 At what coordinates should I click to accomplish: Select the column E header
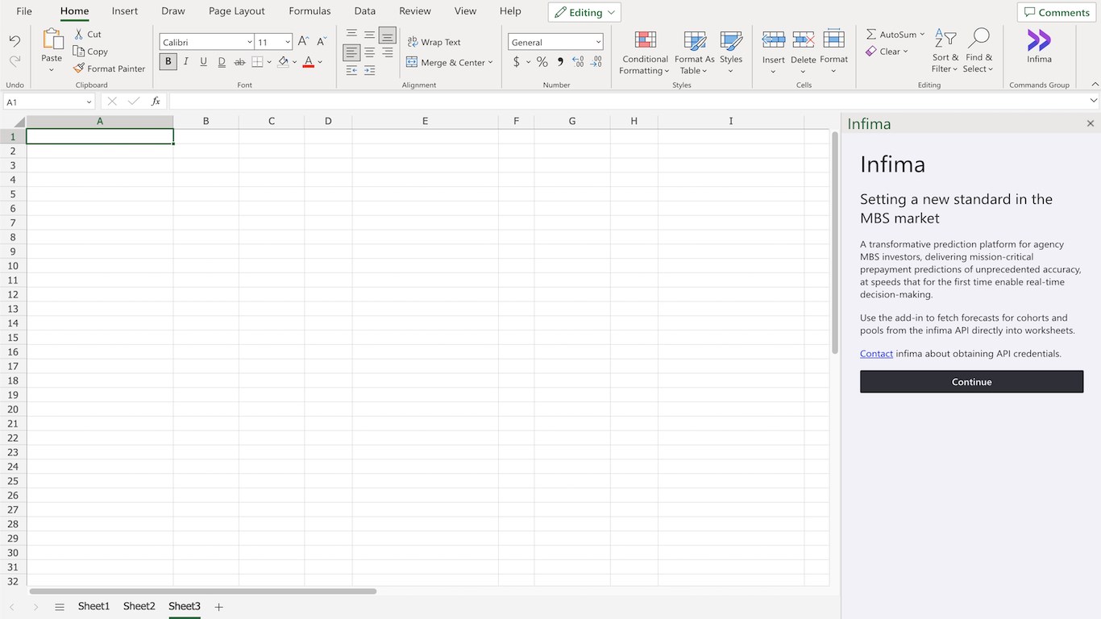pyautogui.click(x=425, y=121)
